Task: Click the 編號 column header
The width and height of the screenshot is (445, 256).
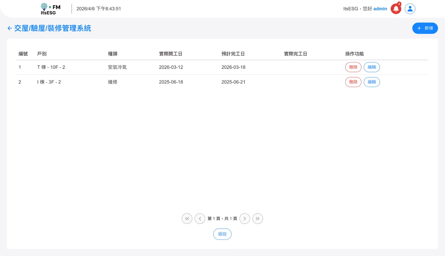Action: [23, 54]
